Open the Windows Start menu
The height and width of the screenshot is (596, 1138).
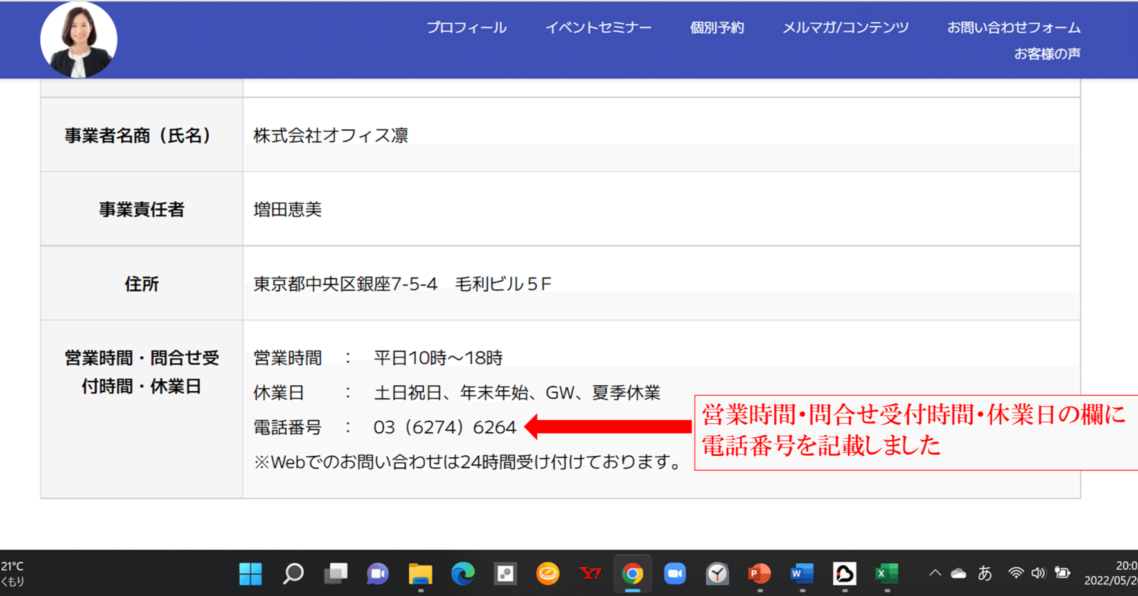251,573
